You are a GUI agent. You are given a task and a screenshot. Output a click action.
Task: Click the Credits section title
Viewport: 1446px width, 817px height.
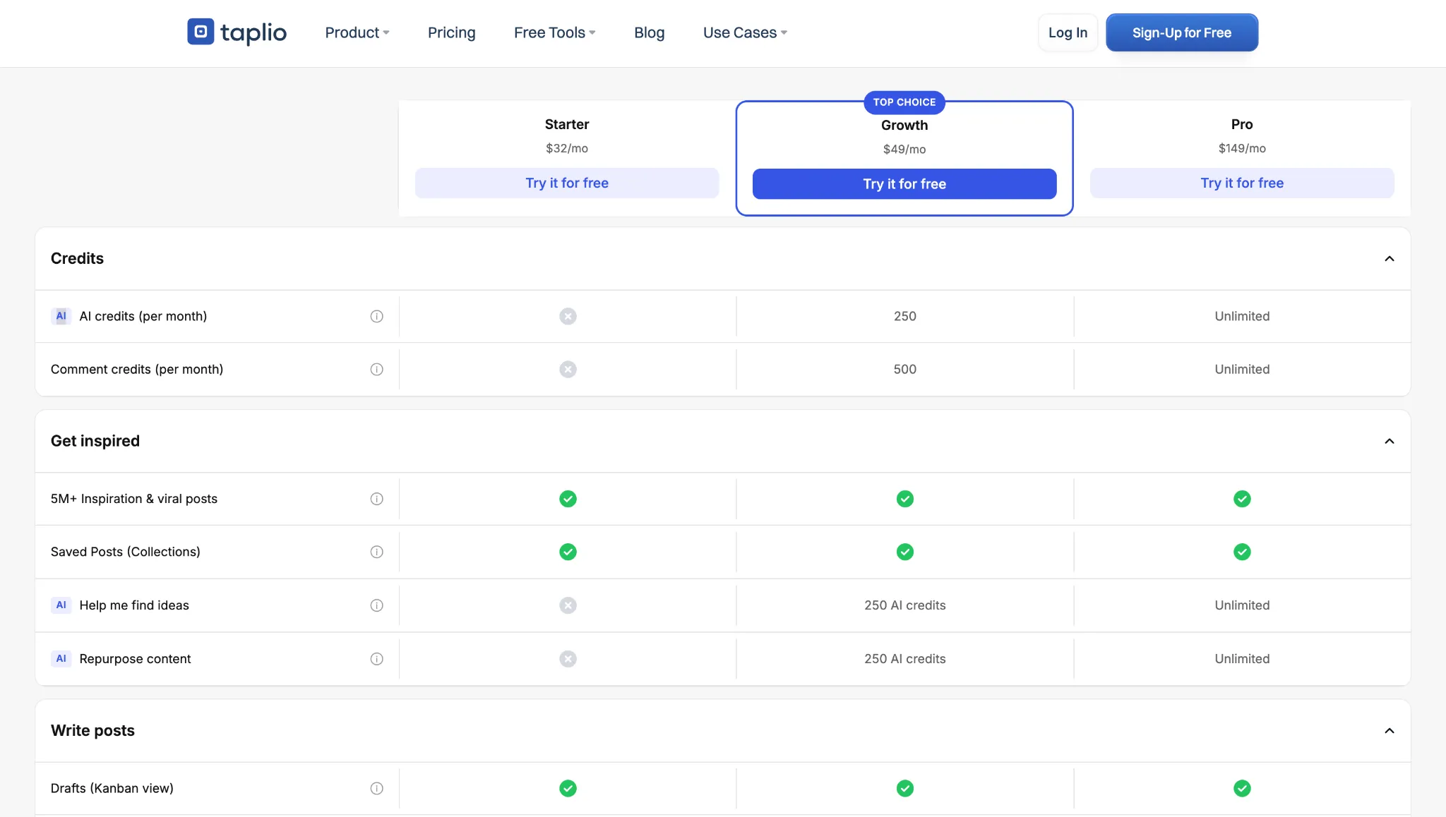click(77, 258)
